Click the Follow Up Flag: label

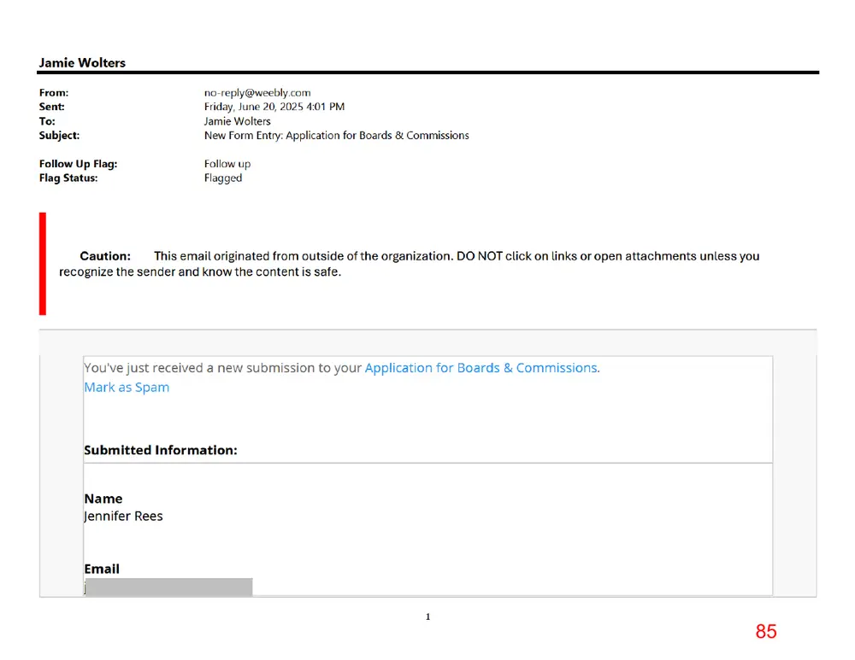click(78, 164)
